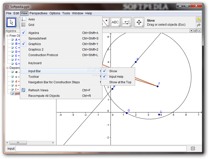Select the a=2 slider tool

pos(127,22)
